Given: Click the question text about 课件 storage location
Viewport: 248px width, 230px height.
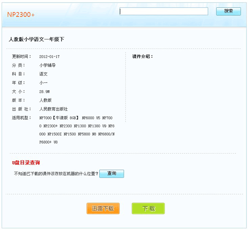Looking at the screenshot, I should coord(56,174).
